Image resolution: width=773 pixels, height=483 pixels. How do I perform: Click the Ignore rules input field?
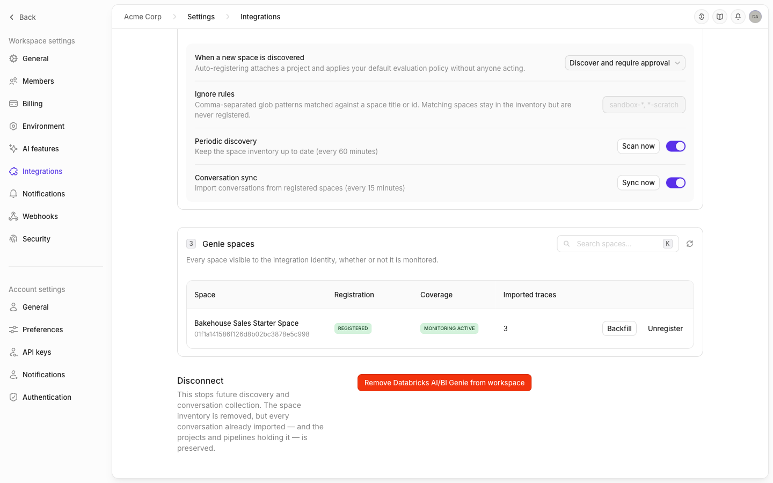click(644, 105)
